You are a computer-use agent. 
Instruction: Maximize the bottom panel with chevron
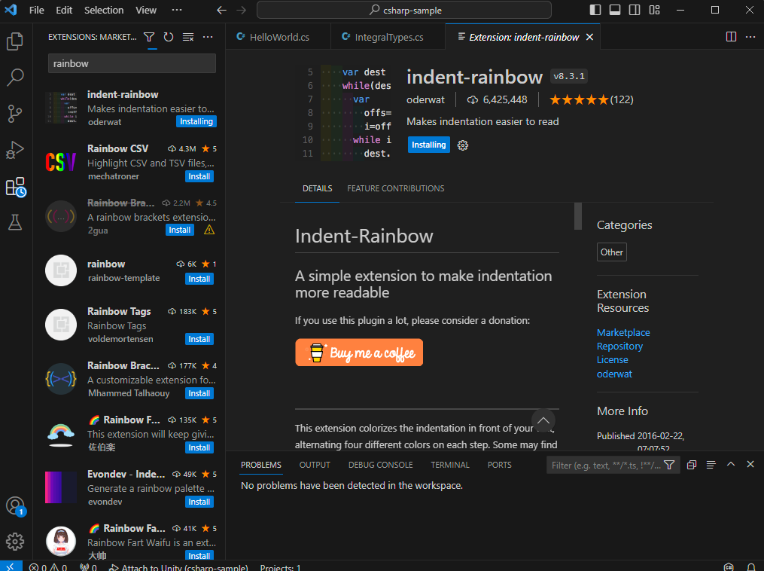click(731, 465)
